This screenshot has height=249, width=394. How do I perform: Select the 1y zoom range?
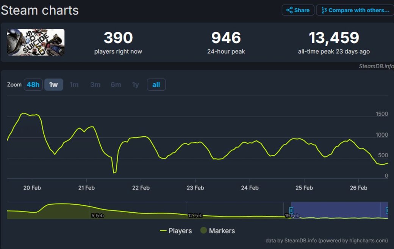coord(136,85)
